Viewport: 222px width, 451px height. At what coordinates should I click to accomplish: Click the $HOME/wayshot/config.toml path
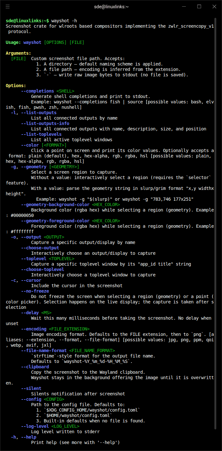tap(78, 415)
